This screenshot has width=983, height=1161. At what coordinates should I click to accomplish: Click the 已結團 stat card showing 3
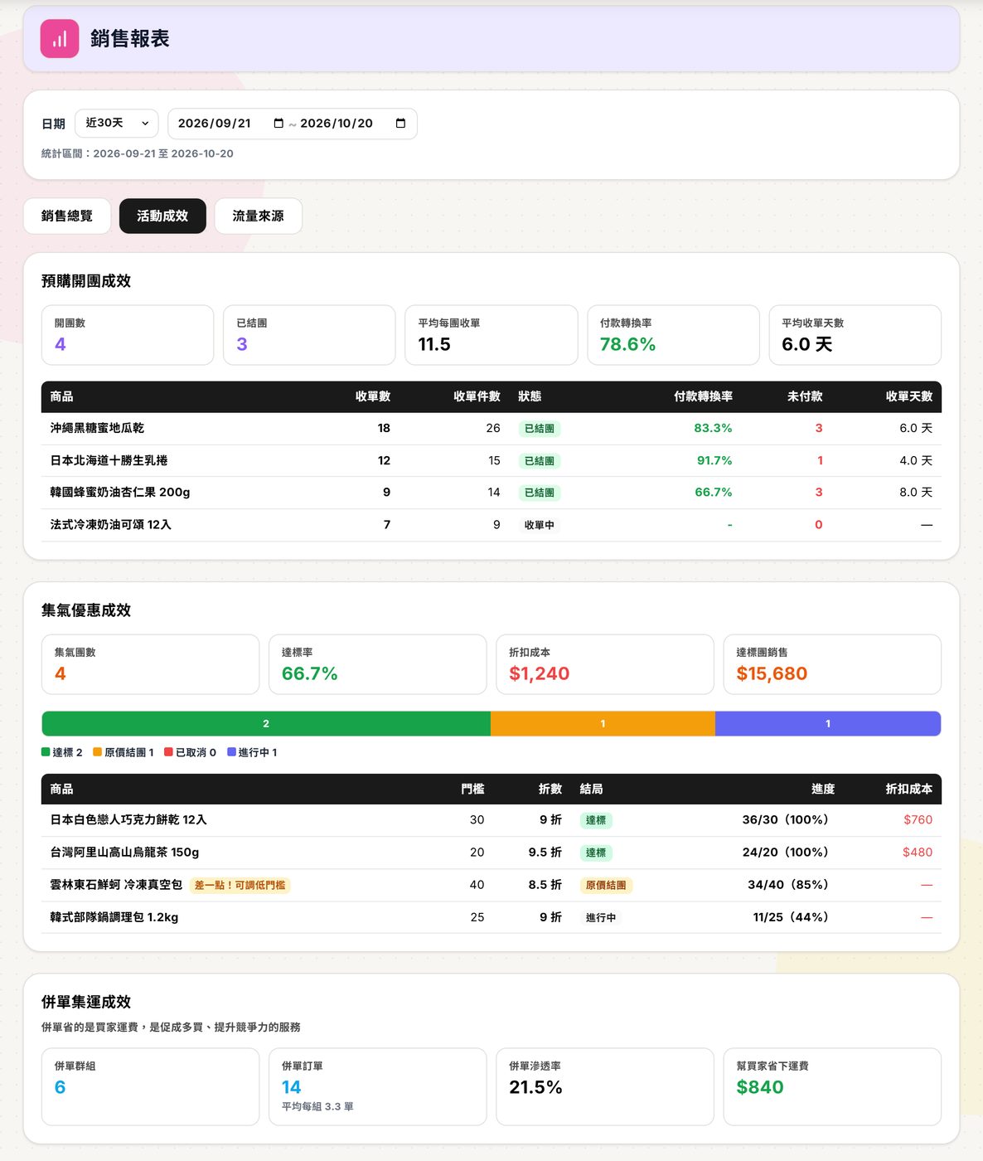click(309, 335)
